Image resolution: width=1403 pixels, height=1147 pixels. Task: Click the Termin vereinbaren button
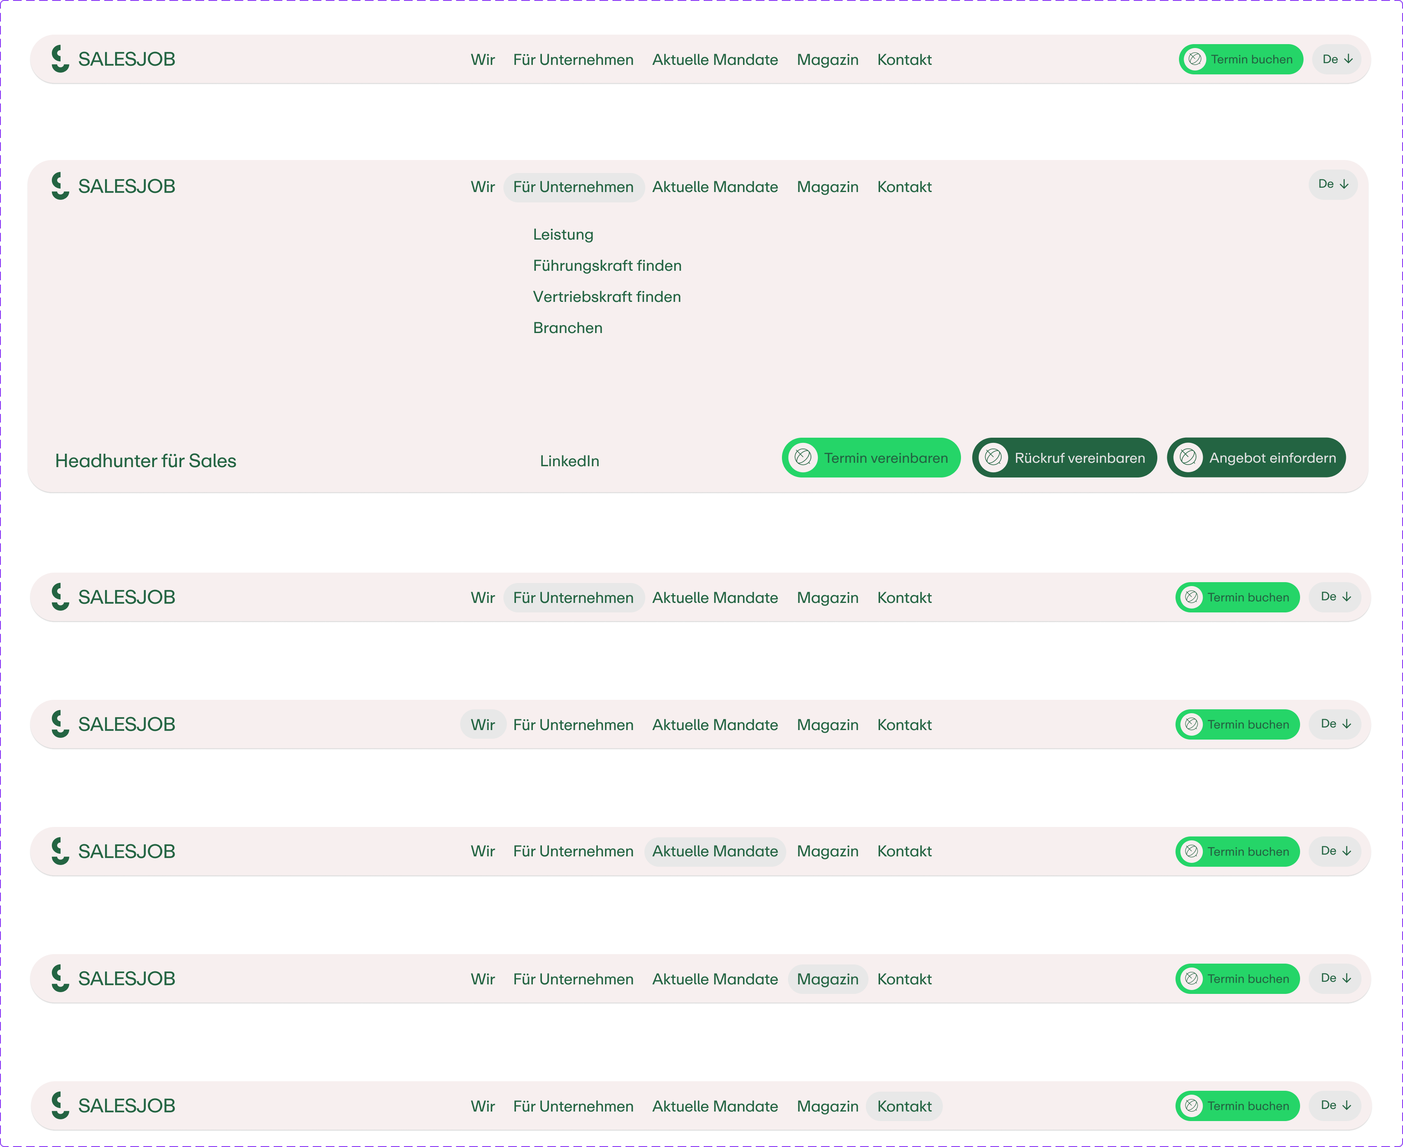[871, 457]
